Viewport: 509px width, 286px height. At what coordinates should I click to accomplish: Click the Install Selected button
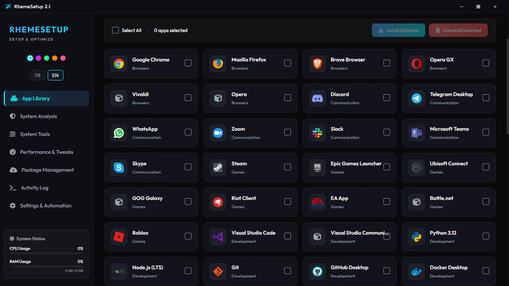[x=398, y=30]
